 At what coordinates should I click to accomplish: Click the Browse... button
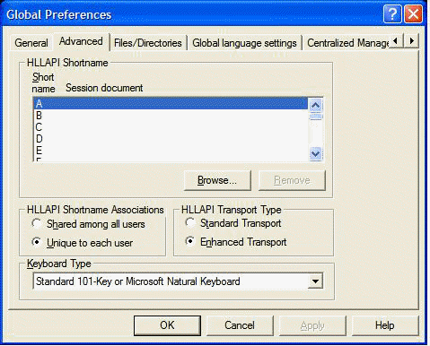click(217, 180)
